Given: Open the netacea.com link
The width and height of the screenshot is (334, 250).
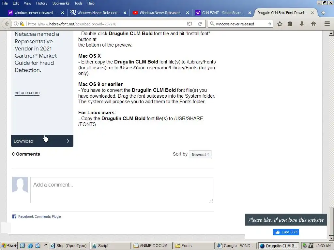Looking at the screenshot, I should [27, 93].
